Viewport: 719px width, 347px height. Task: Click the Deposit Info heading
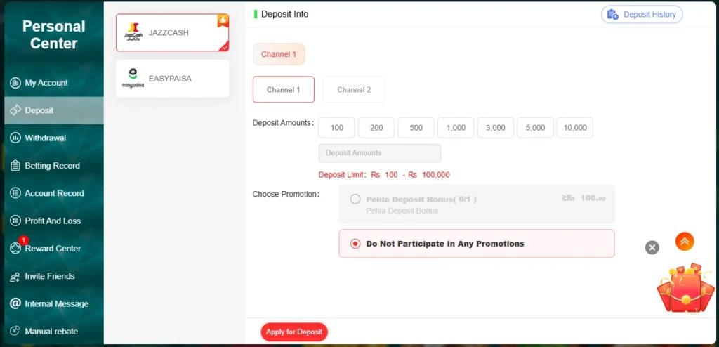coord(285,14)
